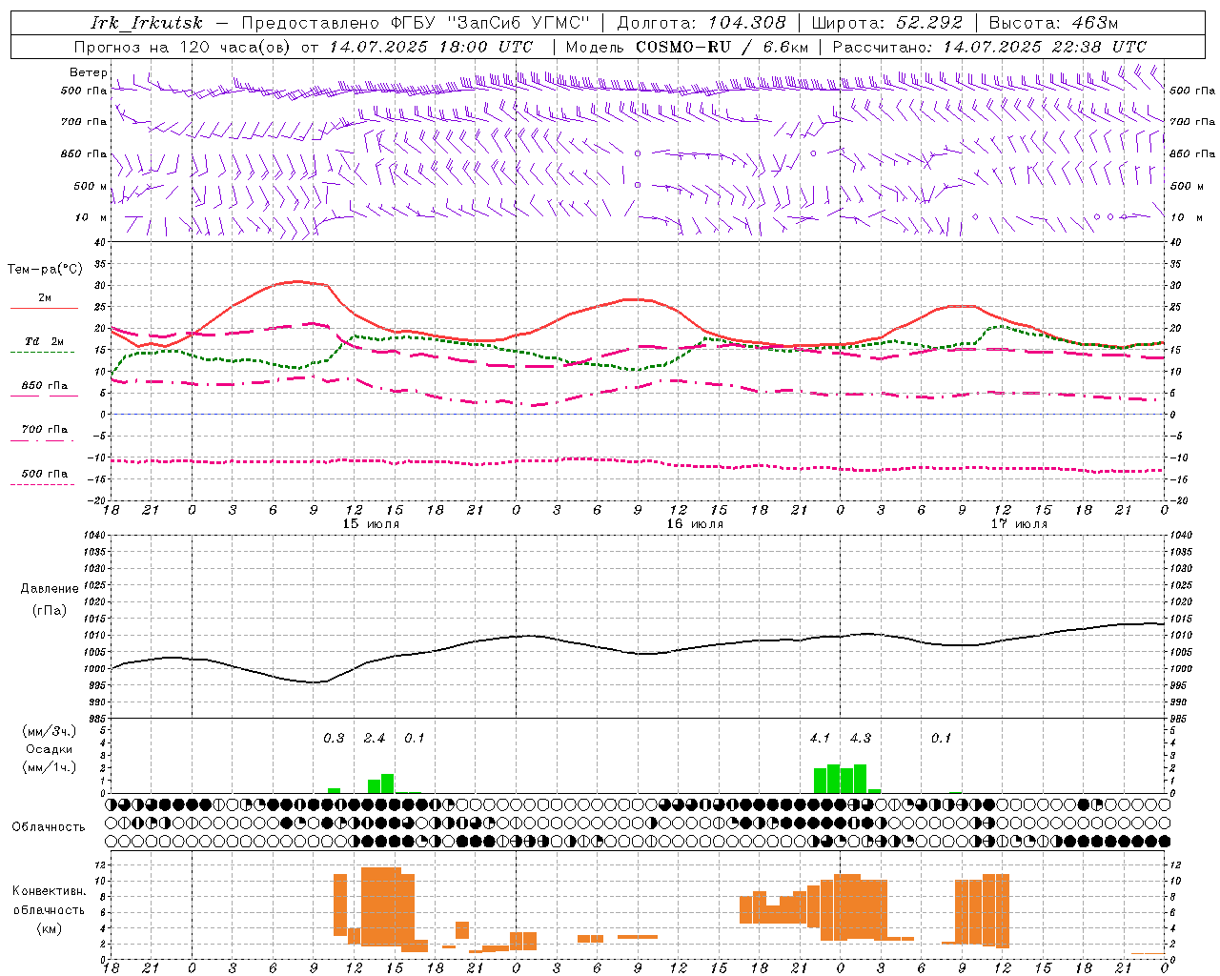Click the 0.1 value right of 4.3
This screenshot has width=1220, height=976.
pyautogui.click(x=941, y=739)
